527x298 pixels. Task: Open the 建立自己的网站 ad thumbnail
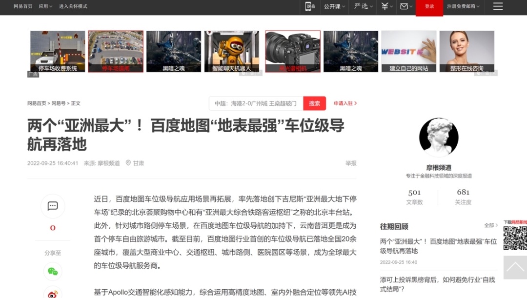coord(409,51)
